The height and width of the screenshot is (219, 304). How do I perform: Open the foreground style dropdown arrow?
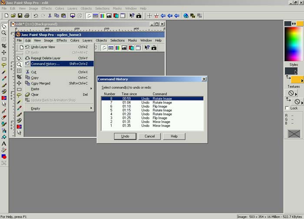pos(296,72)
